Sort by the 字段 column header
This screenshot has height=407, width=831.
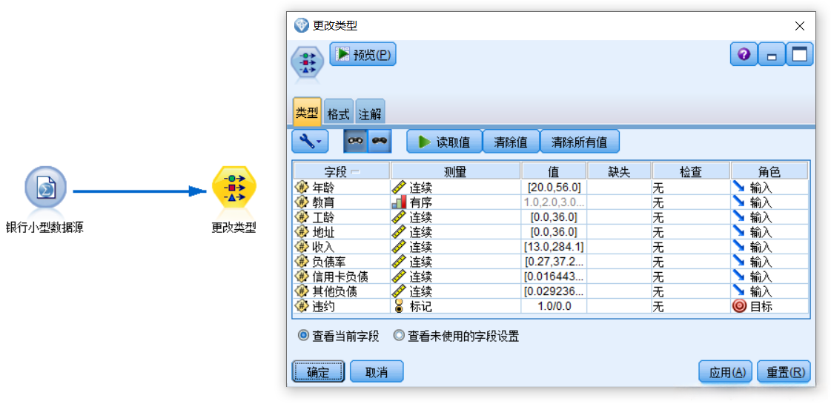pos(342,171)
